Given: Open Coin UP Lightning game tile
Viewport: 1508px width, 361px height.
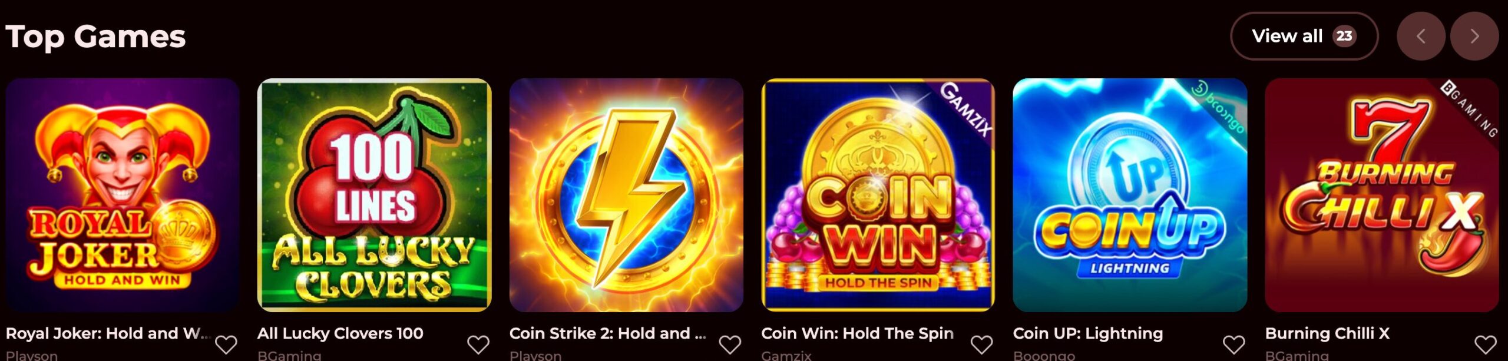Looking at the screenshot, I should click(1130, 195).
